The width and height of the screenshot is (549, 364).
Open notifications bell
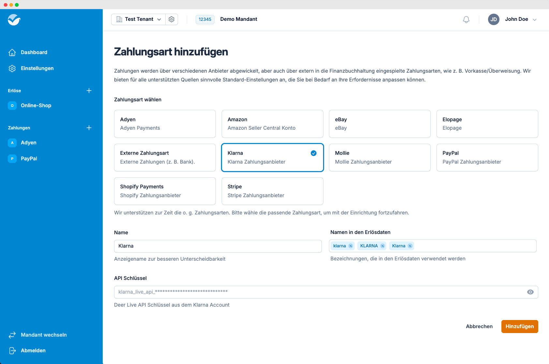(x=466, y=20)
